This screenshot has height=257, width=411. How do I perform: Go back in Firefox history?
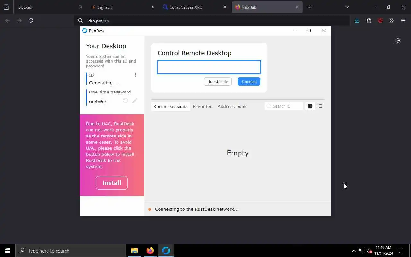point(8,21)
